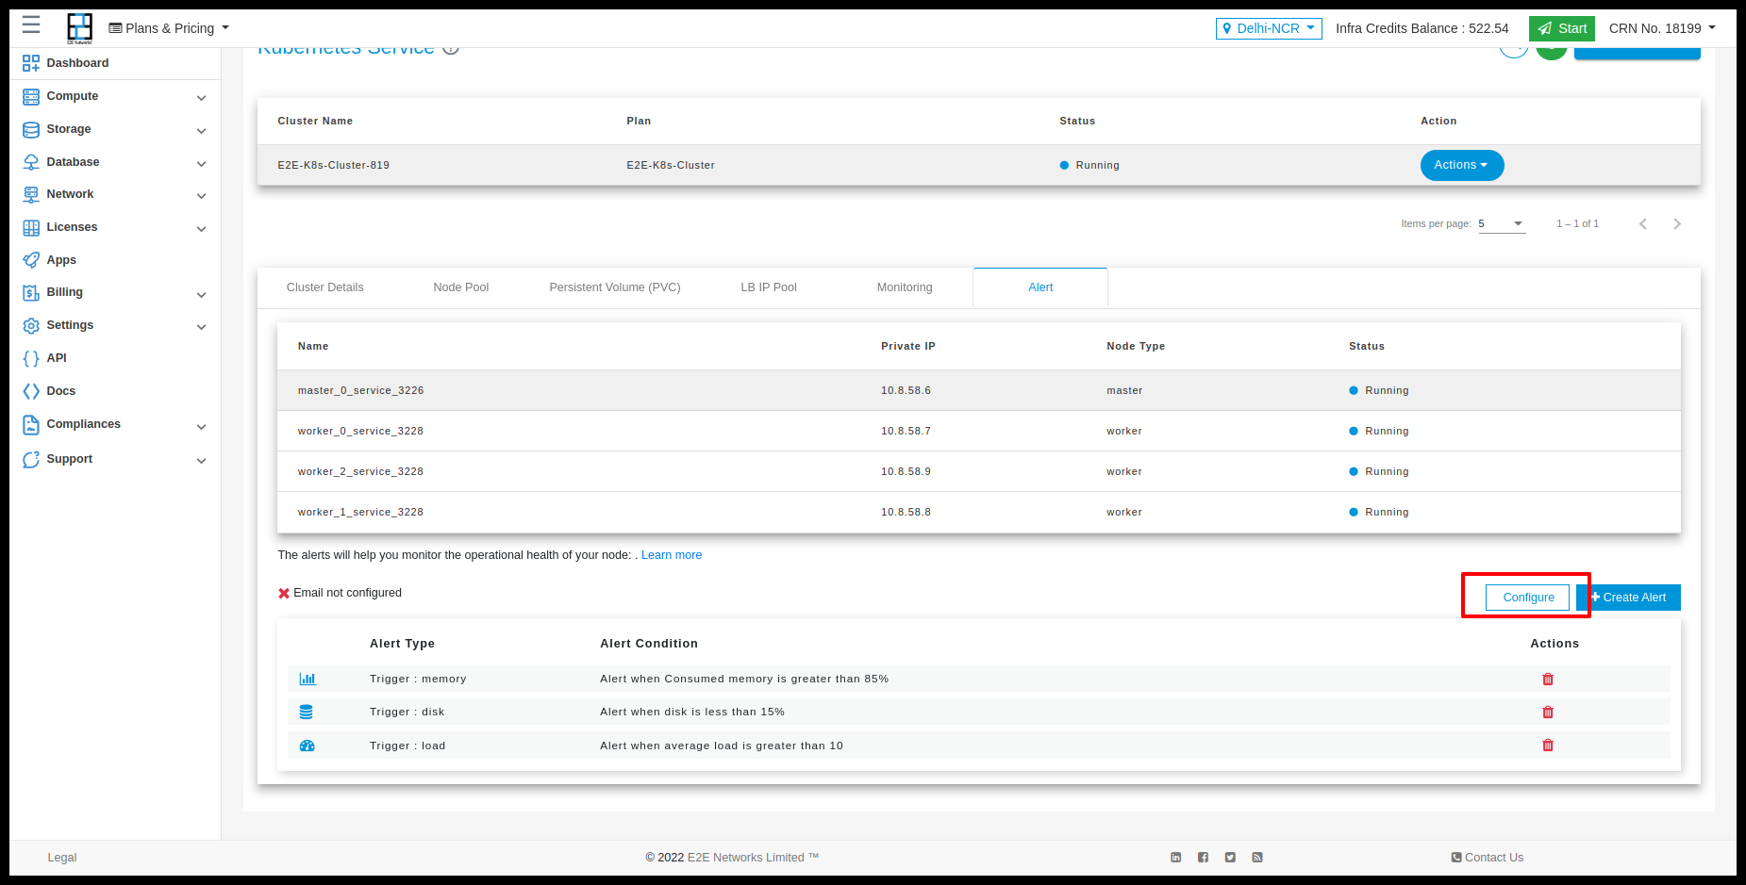Select the worker_1_service_3228 node row
The height and width of the screenshot is (885, 1746).
coord(979,512)
